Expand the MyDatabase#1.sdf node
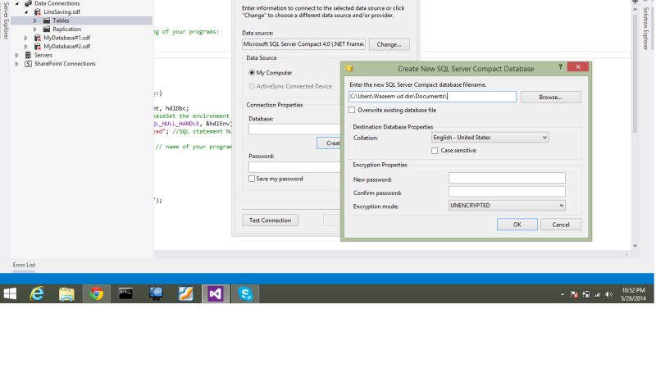 (26, 38)
